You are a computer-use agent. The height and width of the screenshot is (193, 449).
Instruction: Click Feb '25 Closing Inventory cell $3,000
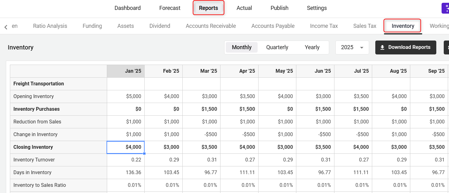[x=163, y=147]
